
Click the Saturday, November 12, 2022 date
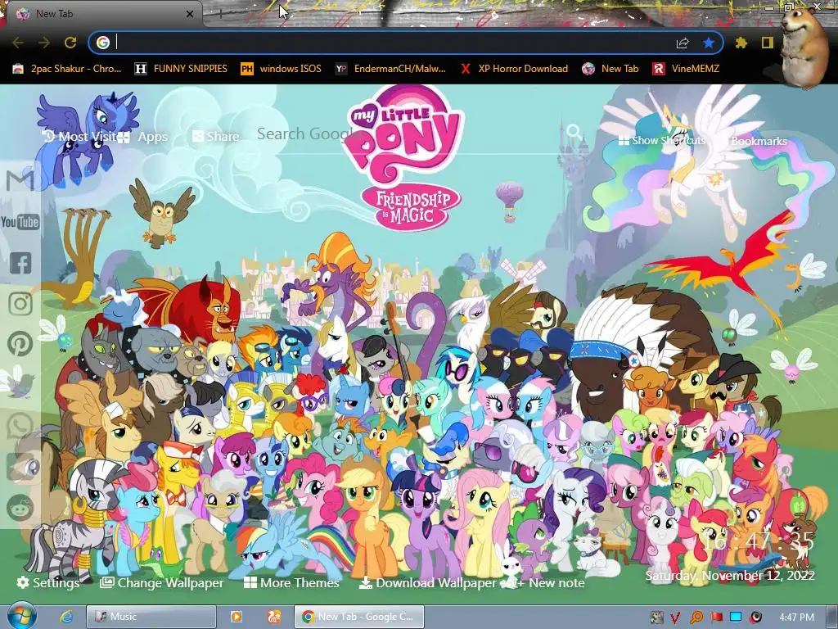pyautogui.click(x=729, y=576)
